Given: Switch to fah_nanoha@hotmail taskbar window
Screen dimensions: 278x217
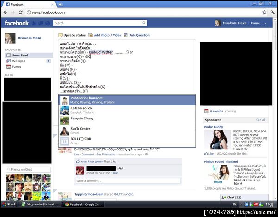Looking at the screenshot, I should 40,204.
